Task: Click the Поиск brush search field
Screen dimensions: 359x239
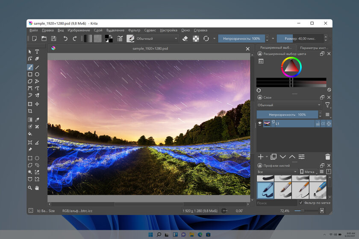Action: click(277, 203)
